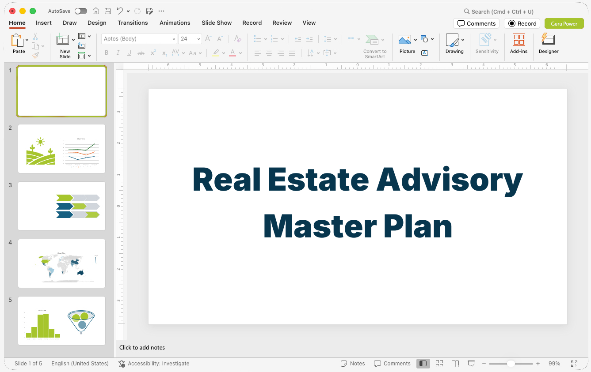Switch to Slide Sorter view icon
This screenshot has height=372, width=591.
(x=439, y=364)
